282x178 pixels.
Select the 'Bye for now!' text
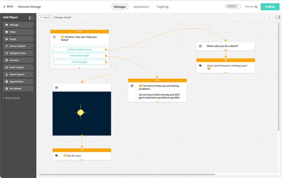[x=74, y=156]
